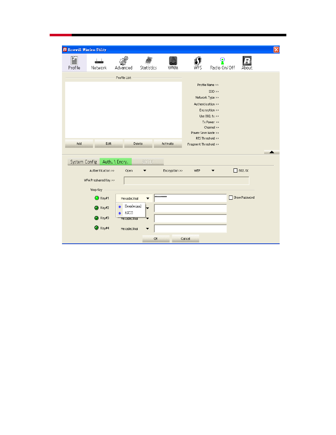
Task: Close the Rosewill Wireless Utility window
Action: point(276,50)
